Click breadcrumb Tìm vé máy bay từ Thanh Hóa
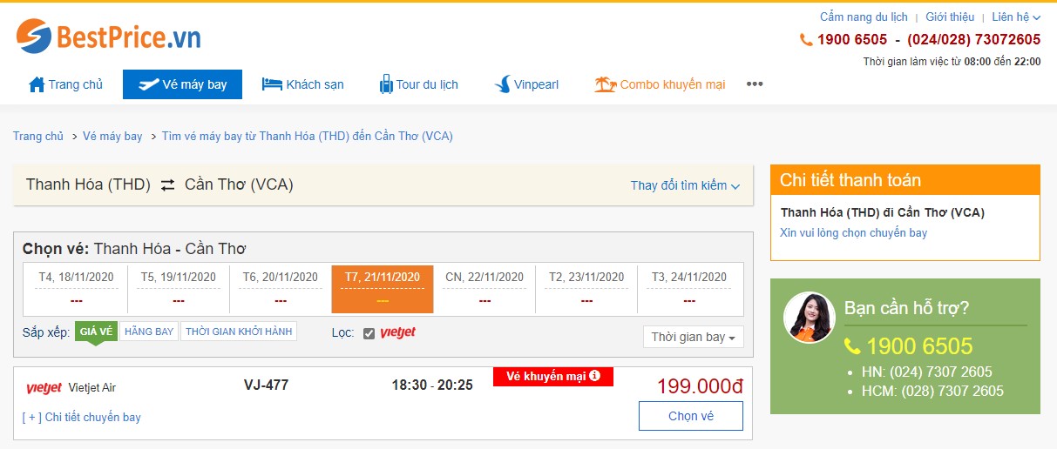 click(308, 136)
